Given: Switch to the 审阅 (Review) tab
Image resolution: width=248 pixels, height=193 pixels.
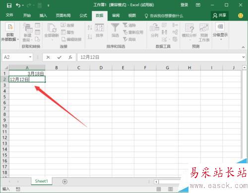Looking at the screenshot, I should (116, 15).
